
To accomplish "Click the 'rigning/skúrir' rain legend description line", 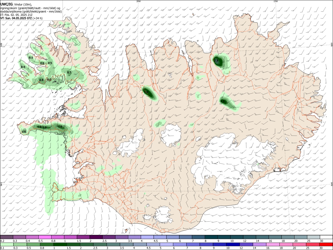I will [30, 8].
